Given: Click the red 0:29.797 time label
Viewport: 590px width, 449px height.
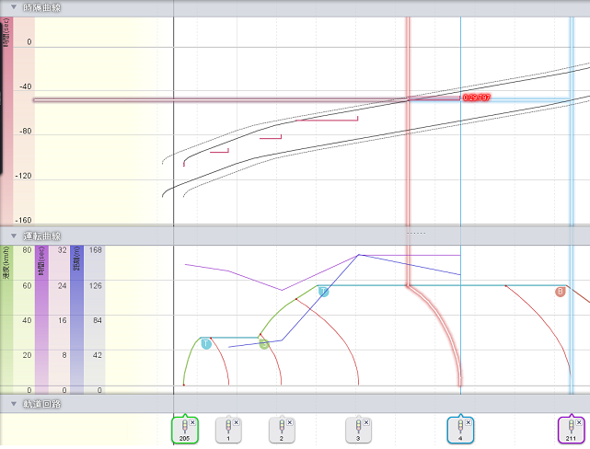Looking at the screenshot, I should click(x=477, y=98).
